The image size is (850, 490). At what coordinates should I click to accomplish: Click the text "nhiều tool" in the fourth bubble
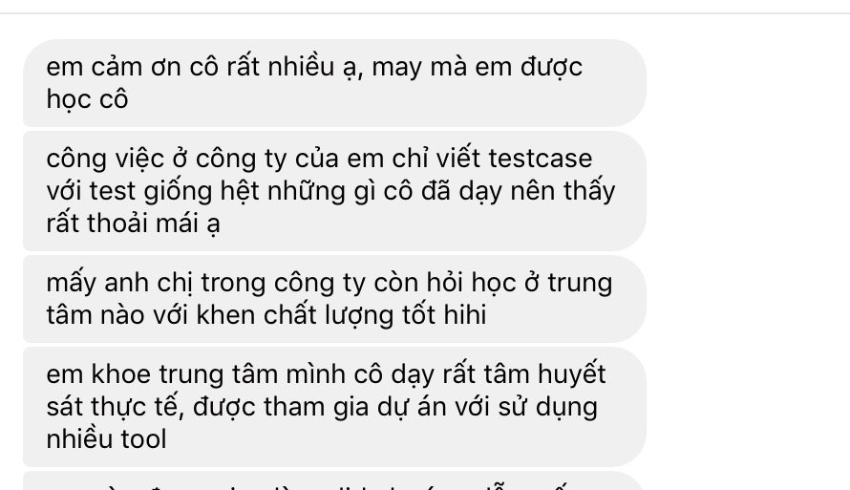coord(106,439)
